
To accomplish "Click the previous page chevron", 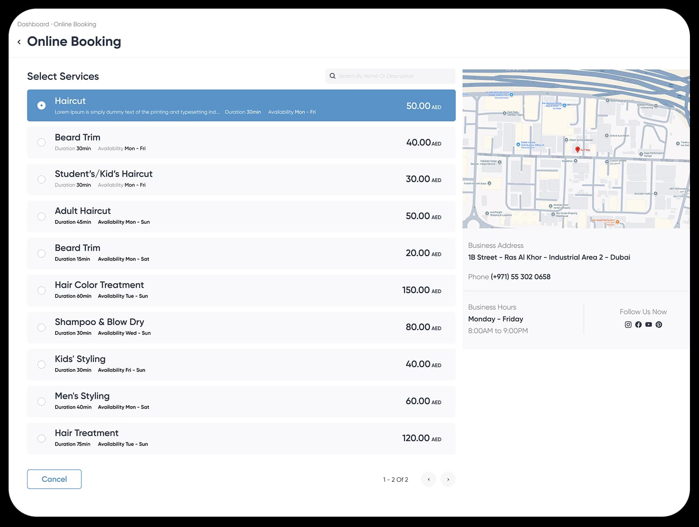I will [429, 479].
